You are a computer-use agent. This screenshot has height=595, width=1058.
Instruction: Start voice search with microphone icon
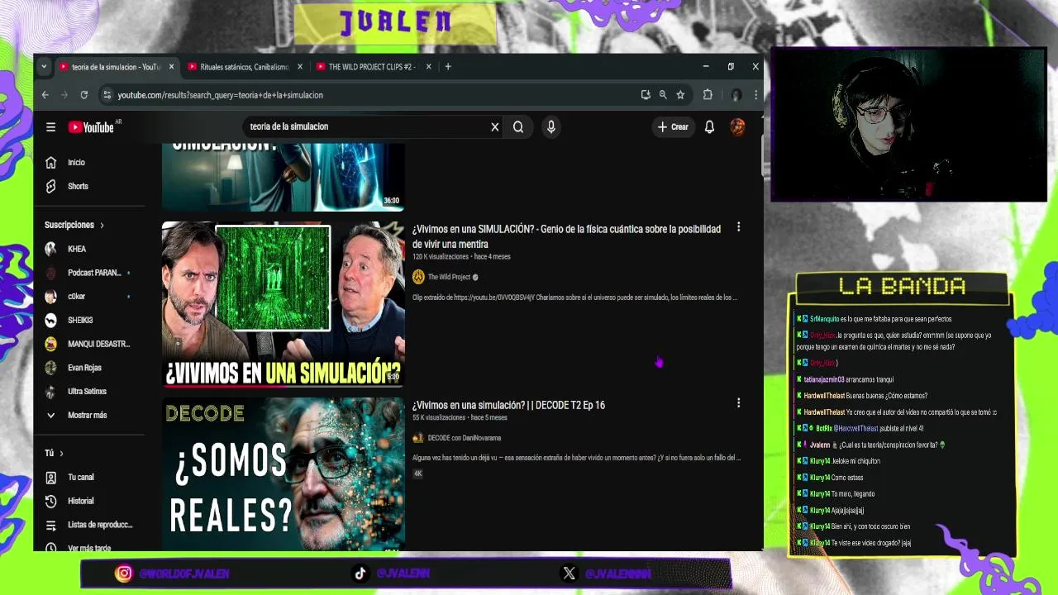tap(550, 126)
